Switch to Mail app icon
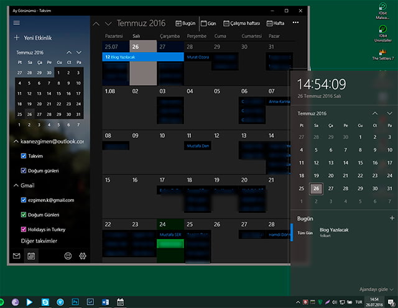 click(17, 256)
